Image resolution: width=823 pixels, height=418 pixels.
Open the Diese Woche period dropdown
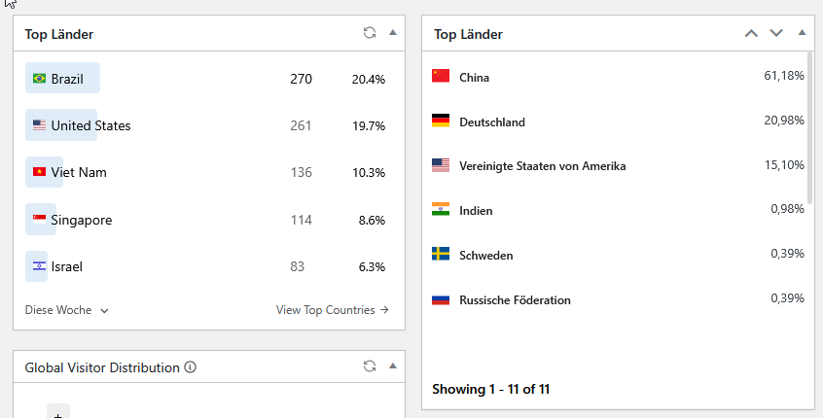click(67, 310)
